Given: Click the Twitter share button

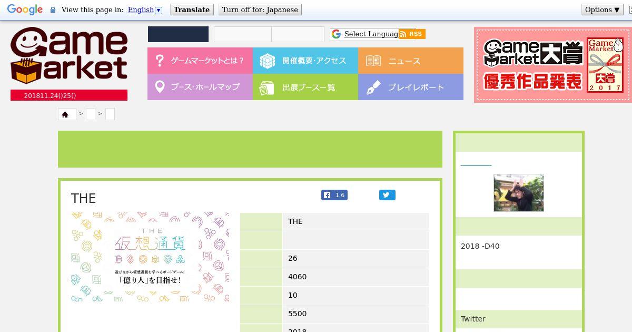Looking at the screenshot, I should (x=387, y=195).
